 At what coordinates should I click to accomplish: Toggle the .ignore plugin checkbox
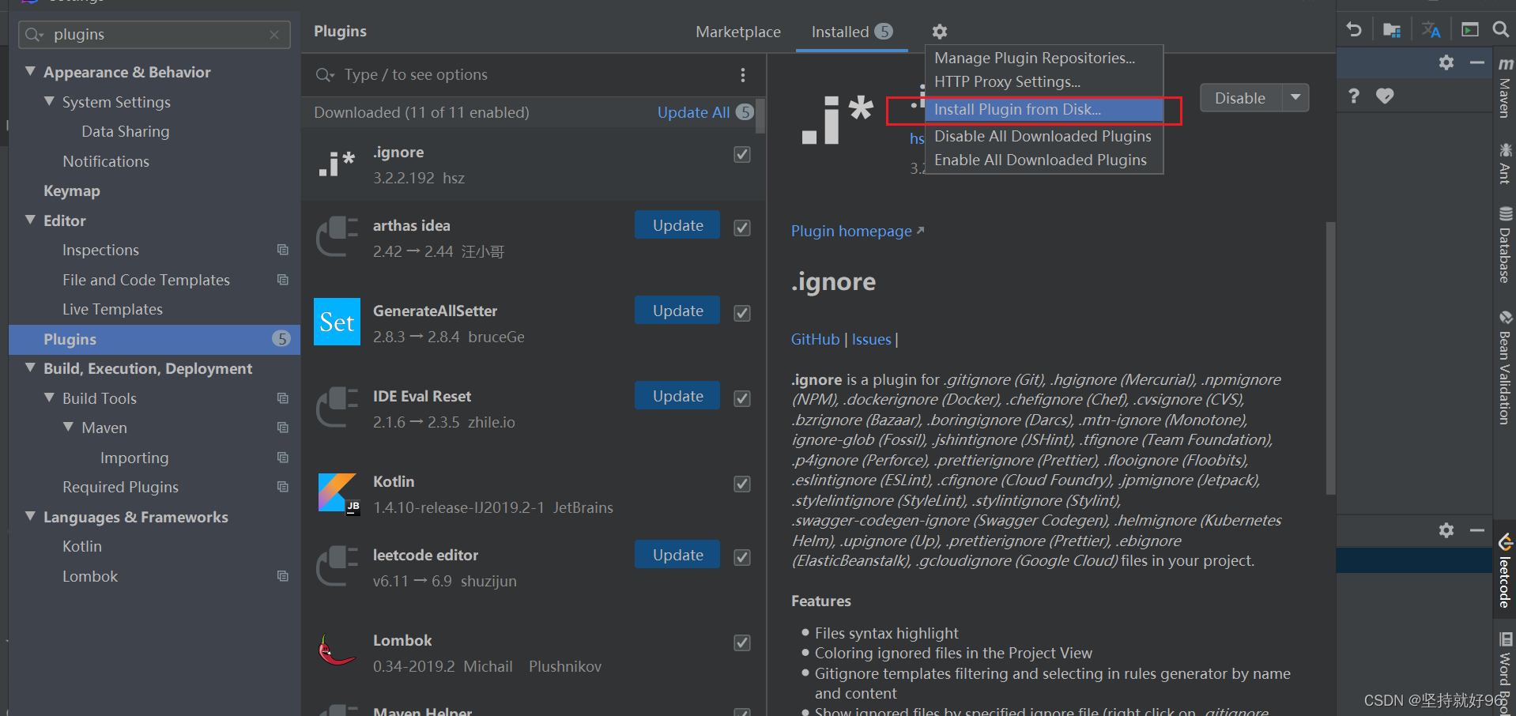tap(742, 154)
